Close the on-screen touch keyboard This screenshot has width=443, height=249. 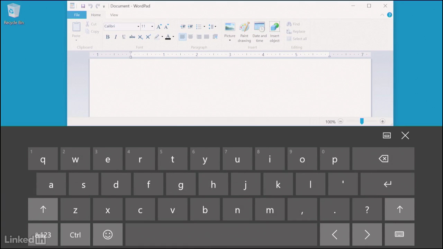405,136
